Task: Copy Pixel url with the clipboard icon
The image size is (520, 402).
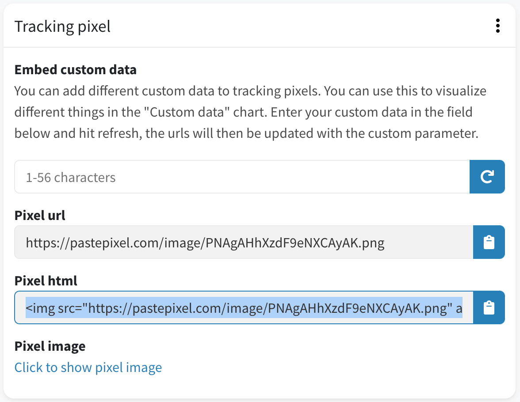Action: pyautogui.click(x=489, y=242)
